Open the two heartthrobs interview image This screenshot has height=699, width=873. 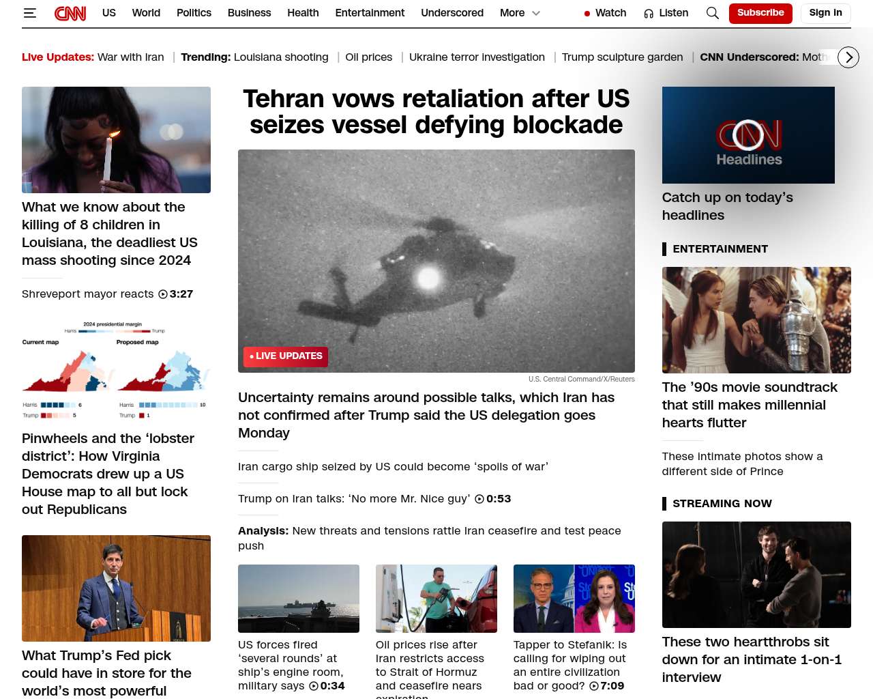tap(756, 575)
